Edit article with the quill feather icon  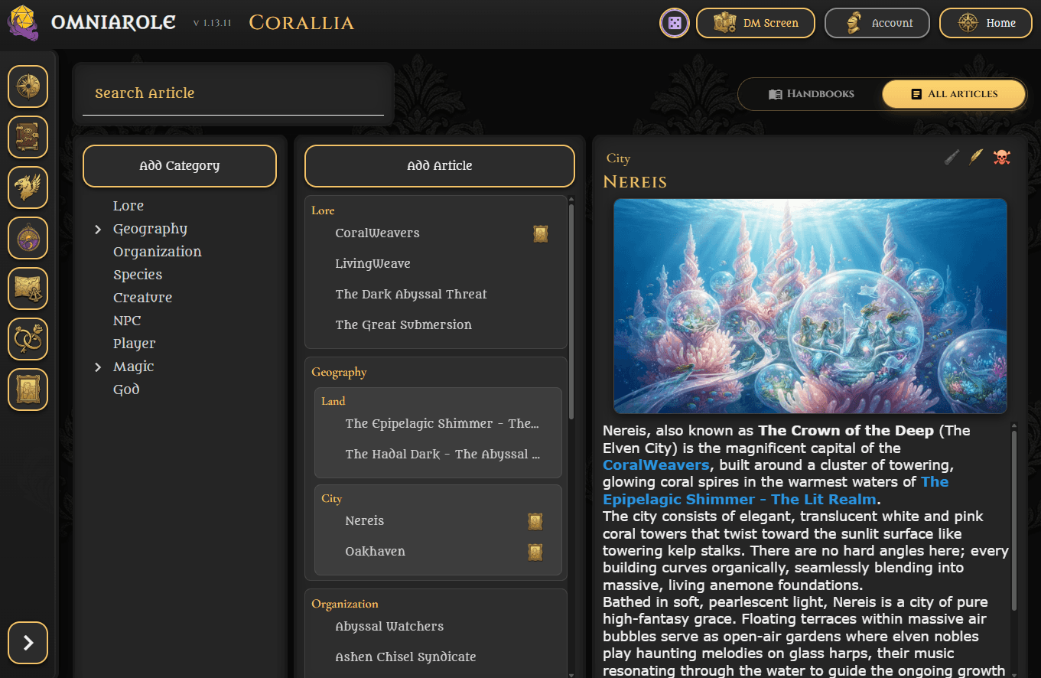tap(976, 158)
